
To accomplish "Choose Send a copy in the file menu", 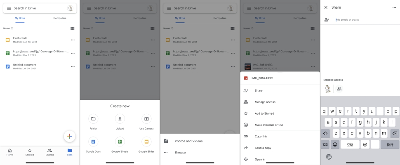I will pyautogui.click(x=280, y=148).
